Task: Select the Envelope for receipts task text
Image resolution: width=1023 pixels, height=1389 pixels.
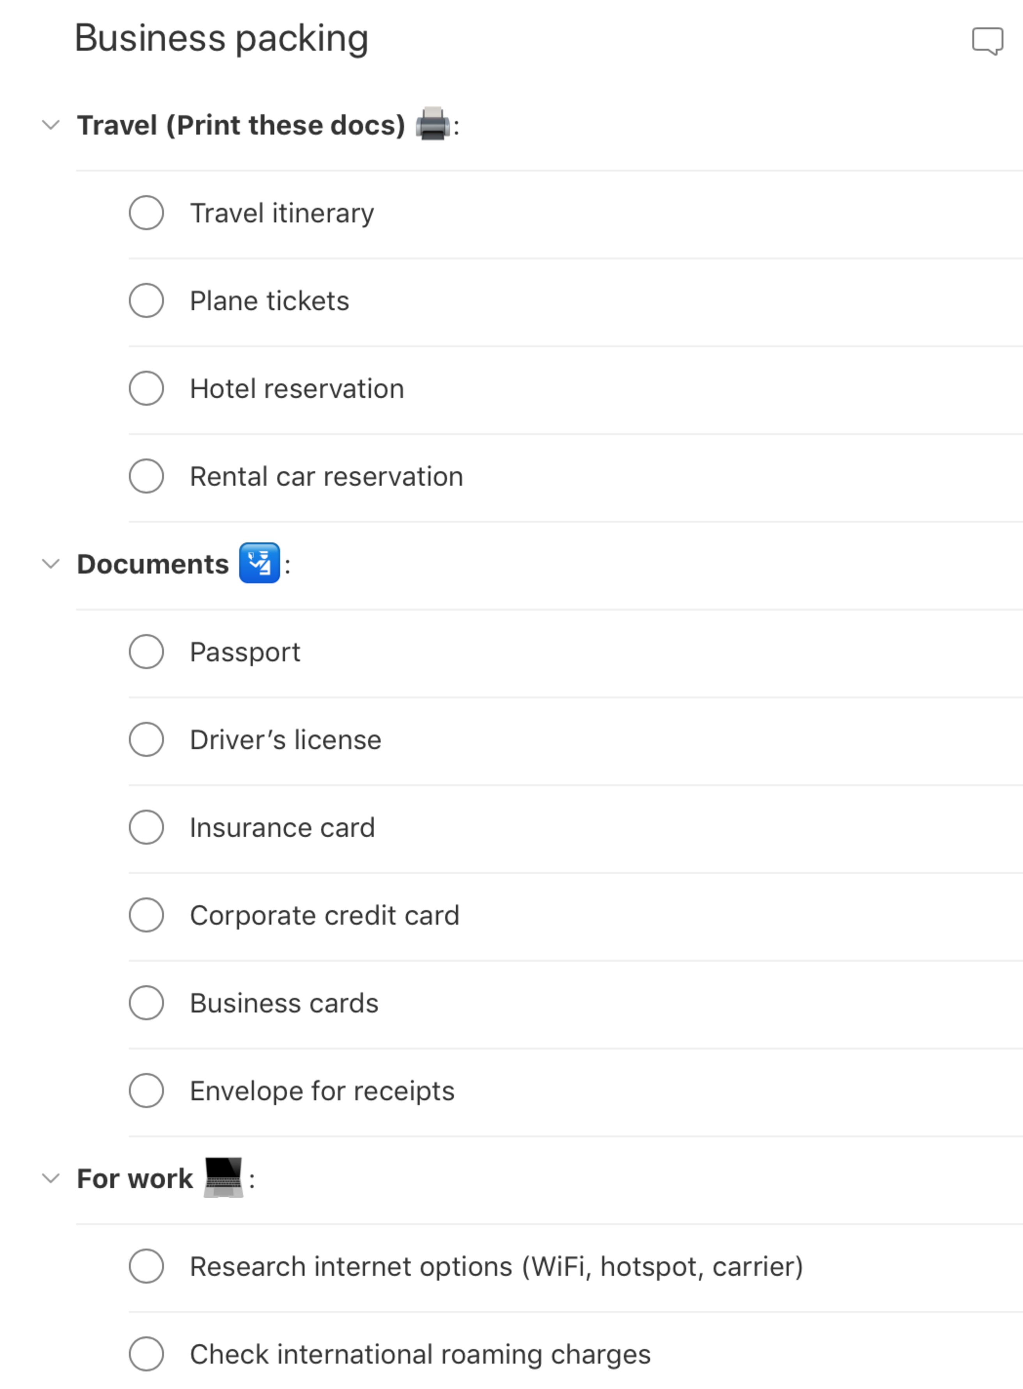Action: click(322, 1091)
